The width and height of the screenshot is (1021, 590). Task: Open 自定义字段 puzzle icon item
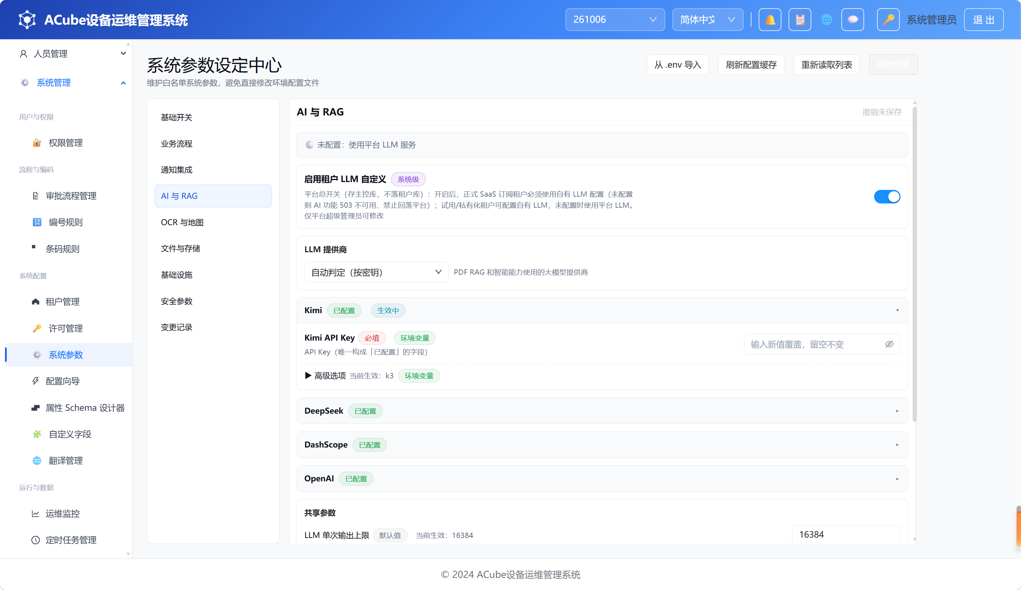(69, 434)
